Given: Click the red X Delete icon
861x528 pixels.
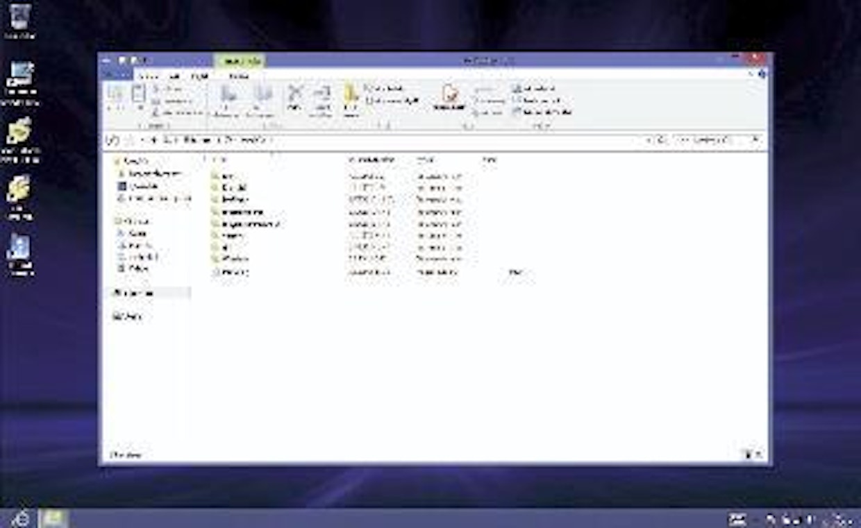Looking at the screenshot, I should (295, 95).
